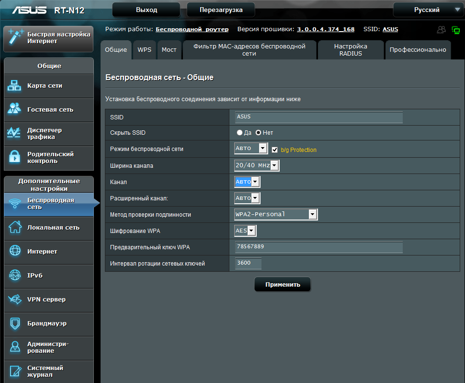Open the Локальная сеть menu item
The height and width of the screenshot is (383, 465).
click(49, 228)
